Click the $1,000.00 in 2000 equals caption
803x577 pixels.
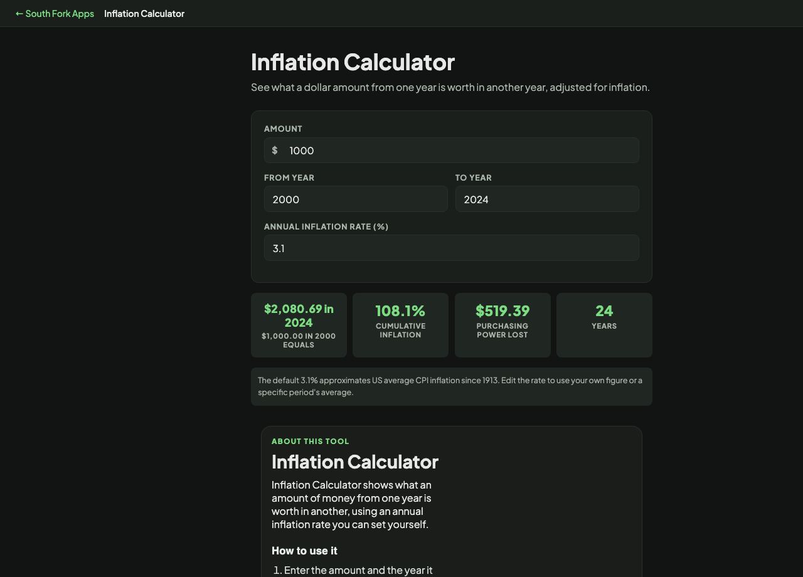[299, 341]
